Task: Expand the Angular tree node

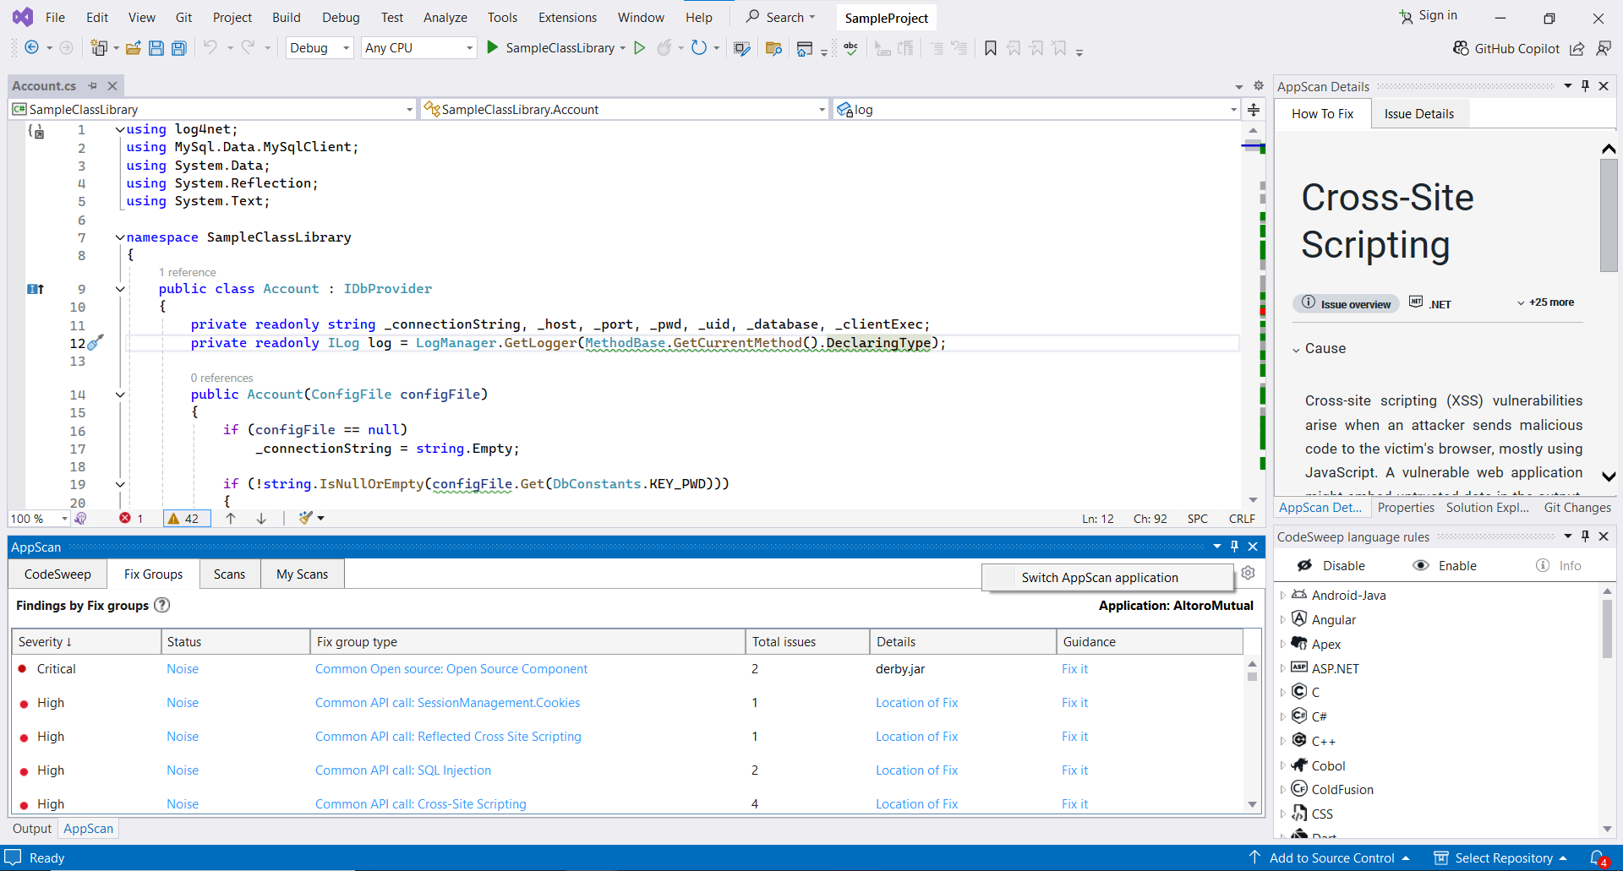Action: (x=1283, y=619)
